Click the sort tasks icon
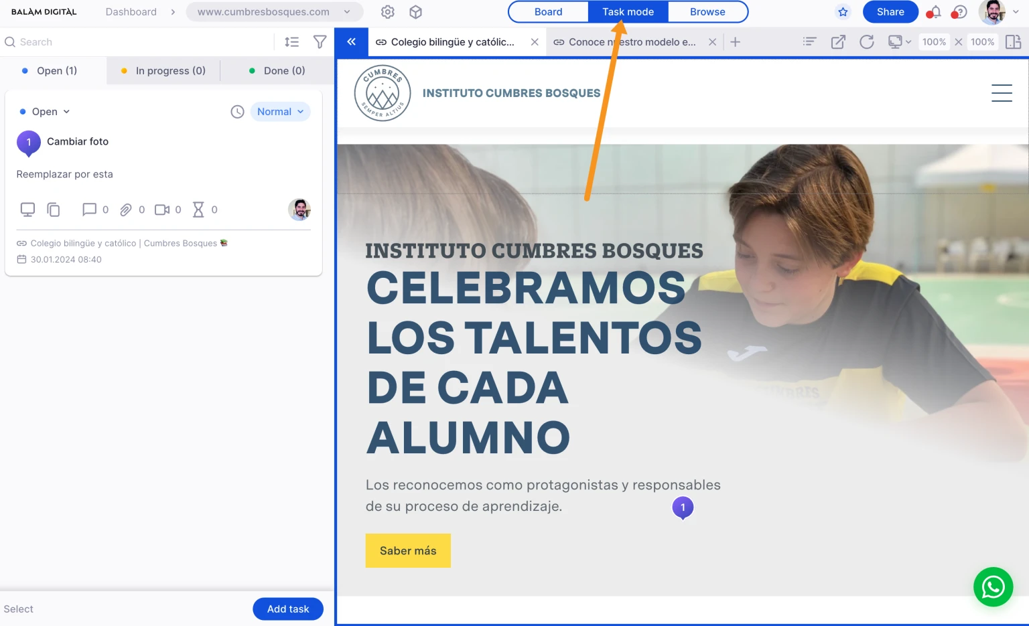1029x626 pixels. [x=291, y=42]
